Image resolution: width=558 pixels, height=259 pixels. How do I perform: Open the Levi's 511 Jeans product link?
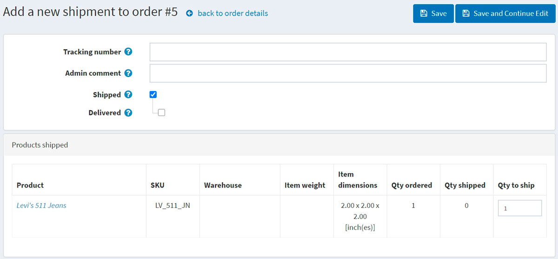(41, 205)
